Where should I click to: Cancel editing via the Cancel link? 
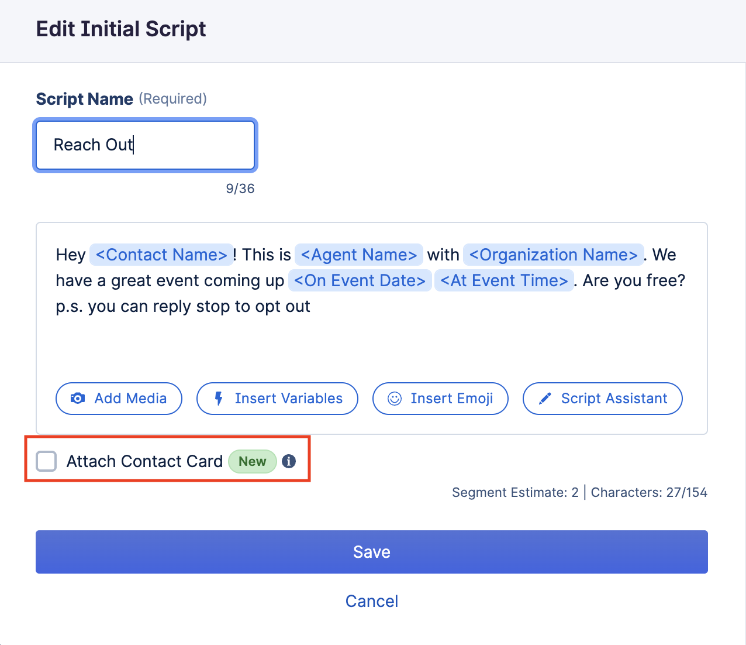[x=372, y=601]
